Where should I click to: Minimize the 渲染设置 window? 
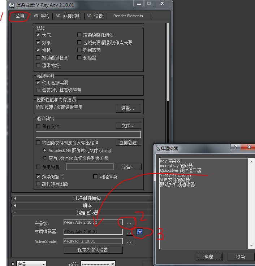(x=139, y=4)
